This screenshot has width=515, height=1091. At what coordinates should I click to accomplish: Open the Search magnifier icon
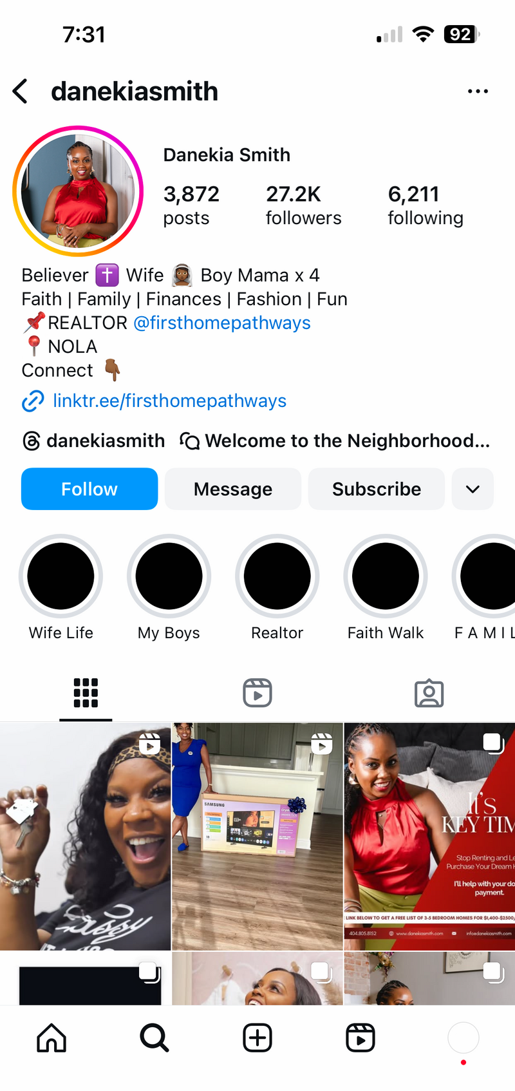click(154, 1038)
